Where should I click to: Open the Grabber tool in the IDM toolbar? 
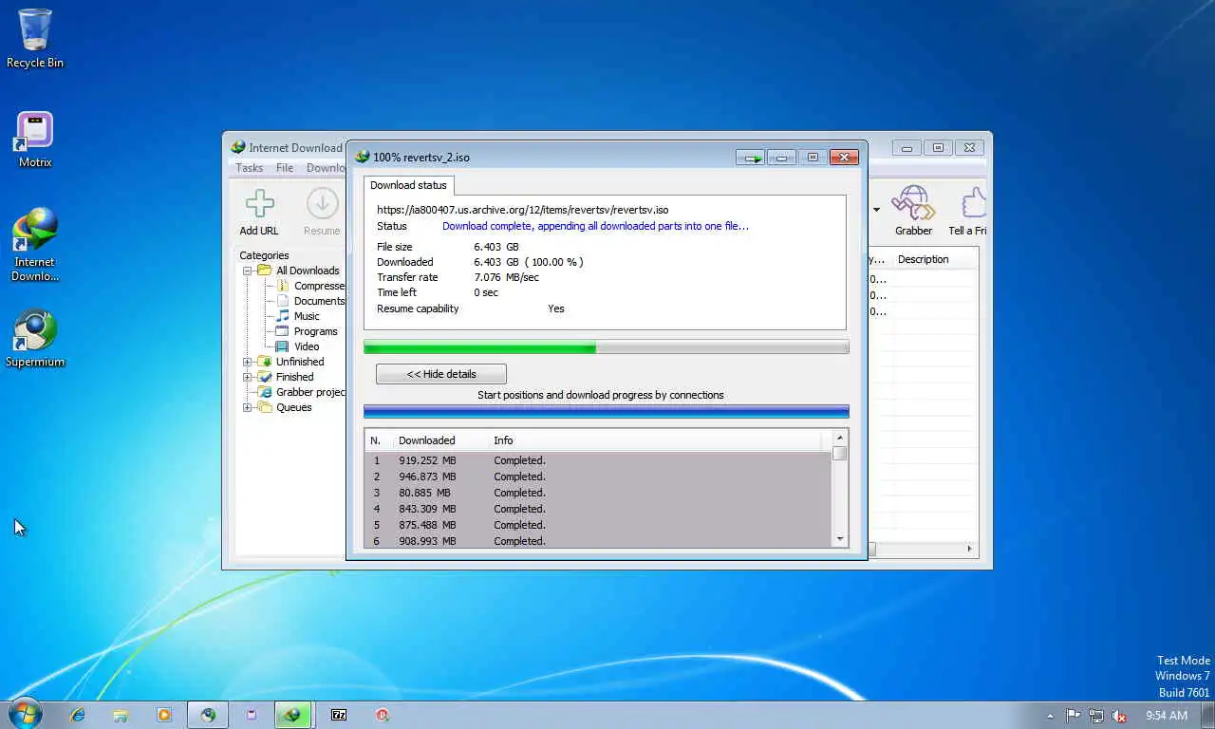913,211
